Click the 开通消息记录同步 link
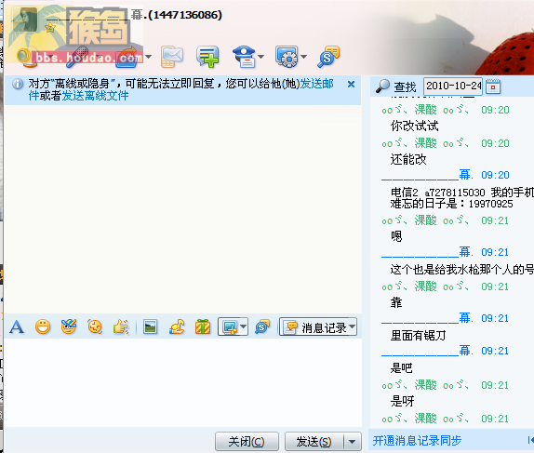This screenshot has height=453, width=534. click(417, 440)
